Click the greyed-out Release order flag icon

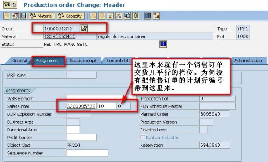[x=7, y=16]
